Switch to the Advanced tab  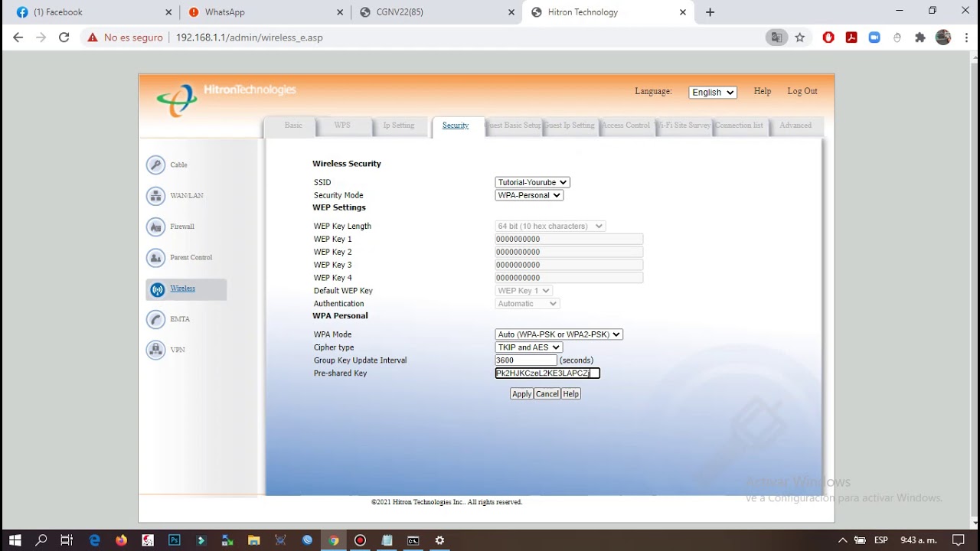[795, 126]
